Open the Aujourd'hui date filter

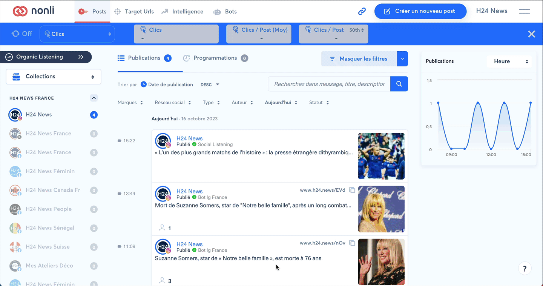tap(281, 103)
